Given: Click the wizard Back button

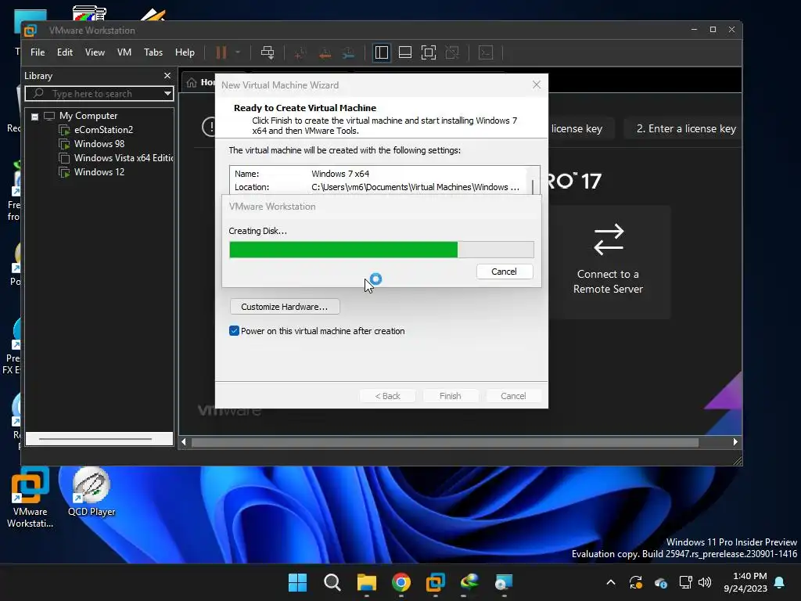Looking at the screenshot, I should point(387,396).
